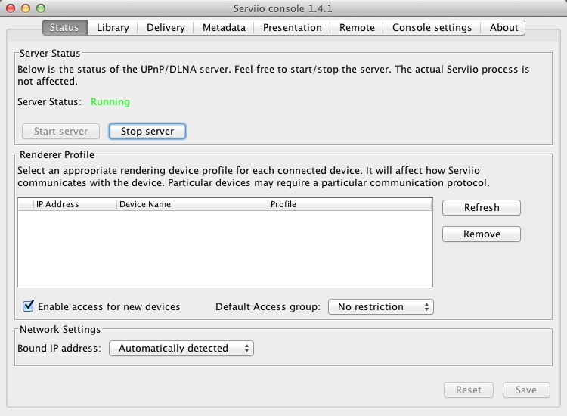
Task: Open the Bound IP address dropdown
Action: click(x=181, y=348)
